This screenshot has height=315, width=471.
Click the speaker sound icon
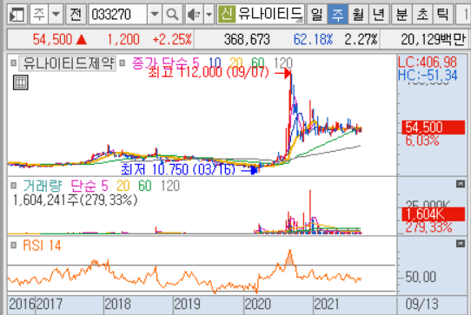[195, 14]
